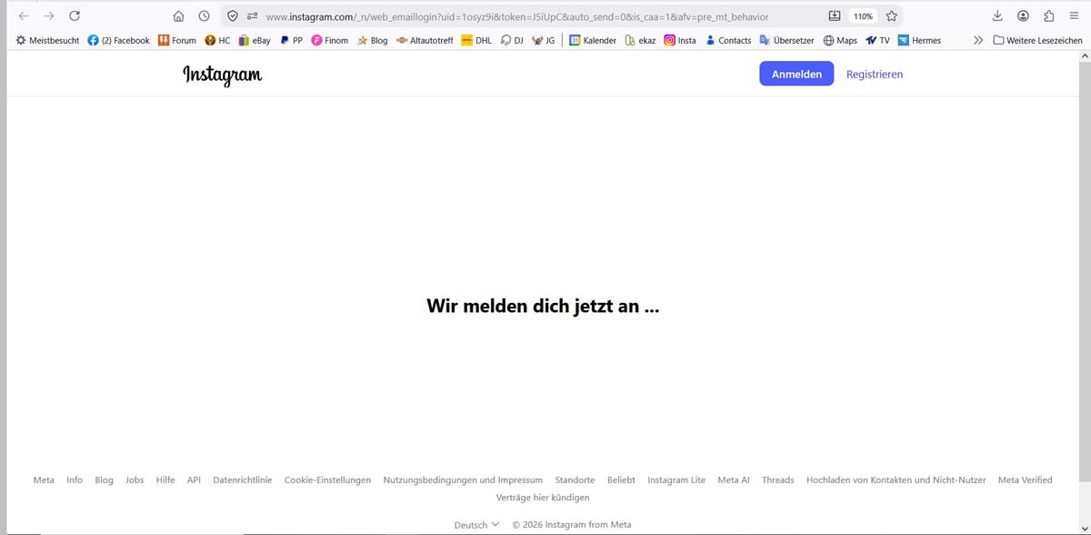Bookmark this page with the star icon
This screenshot has height=535, width=1091.
892,15
